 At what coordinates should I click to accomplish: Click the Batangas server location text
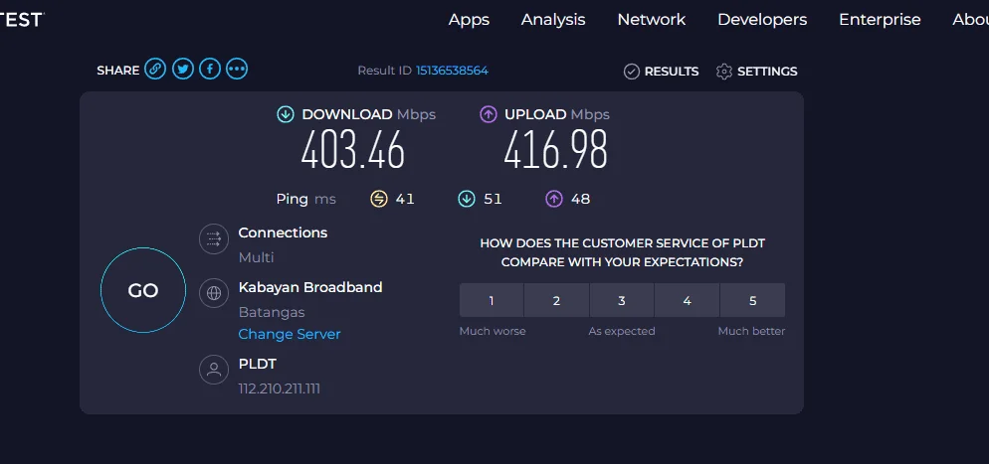click(x=272, y=312)
